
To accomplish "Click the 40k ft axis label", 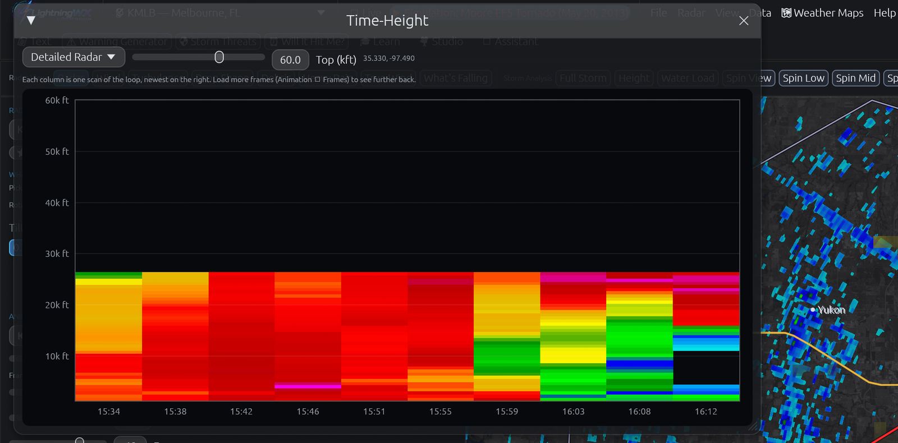I will click(57, 202).
